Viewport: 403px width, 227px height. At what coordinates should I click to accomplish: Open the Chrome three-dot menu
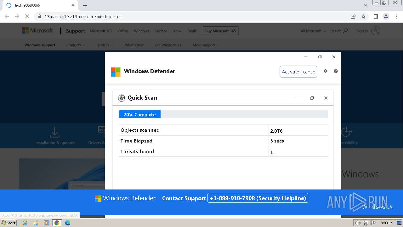(396, 16)
